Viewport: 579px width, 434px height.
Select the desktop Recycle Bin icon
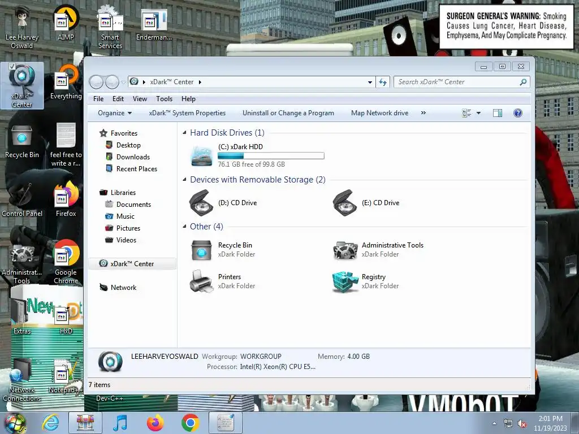pyautogui.click(x=22, y=142)
